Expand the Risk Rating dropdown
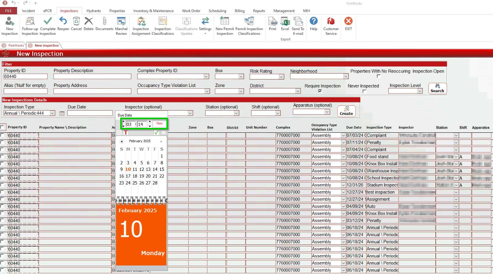This screenshot has width=493, height=274. click(281, 77)
